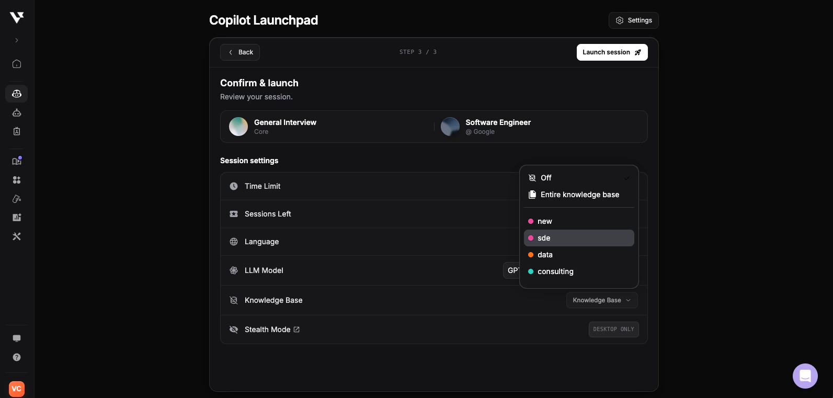Viewport: 833px width, 398px height.
Task: Go Back to the previous step
Action: pos(240,52)
